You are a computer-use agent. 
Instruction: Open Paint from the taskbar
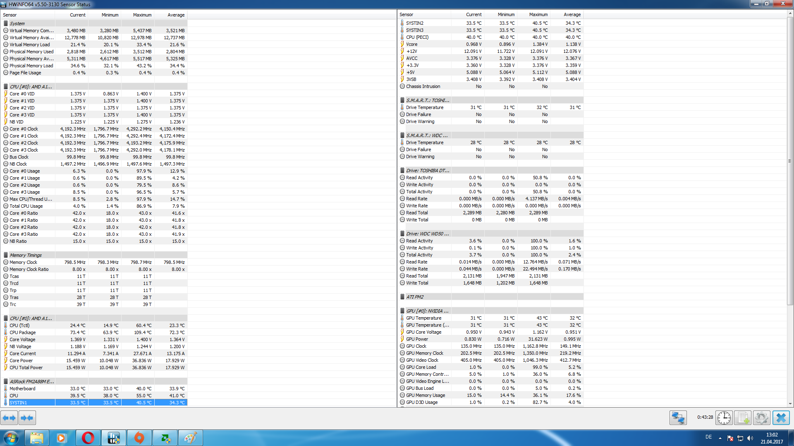(190, 438)
